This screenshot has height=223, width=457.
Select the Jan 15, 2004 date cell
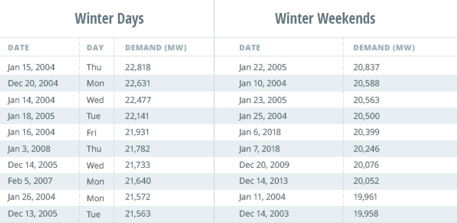(31, 67)
